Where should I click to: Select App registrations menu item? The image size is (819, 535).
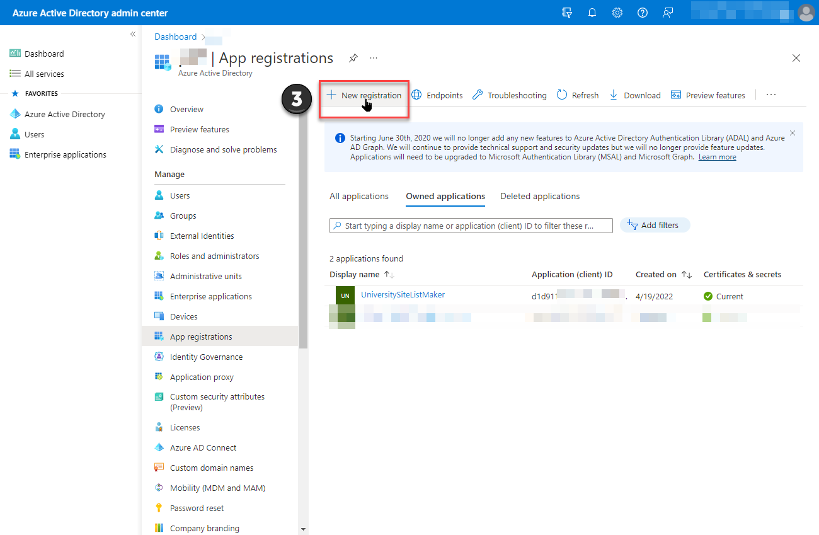click(220, 337)
